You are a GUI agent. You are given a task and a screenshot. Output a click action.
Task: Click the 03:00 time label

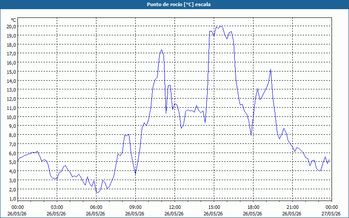pos(57,208)
